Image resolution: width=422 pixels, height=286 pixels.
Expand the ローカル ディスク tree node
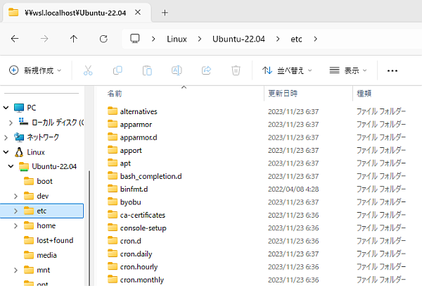tap(11, 123)
